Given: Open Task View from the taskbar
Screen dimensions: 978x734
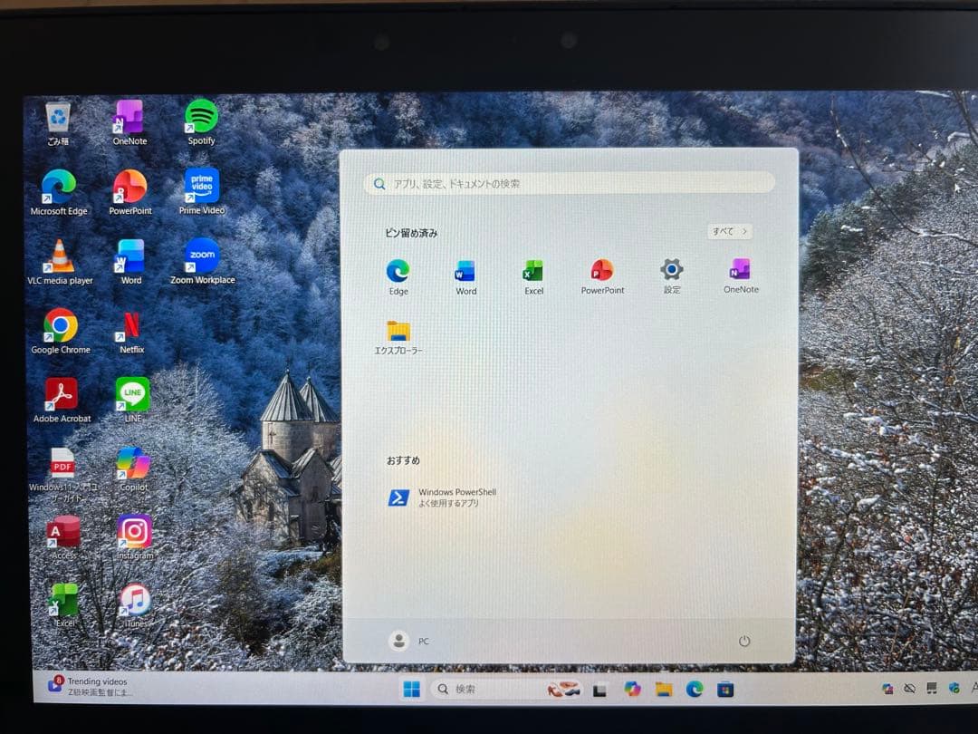Looking at the screenshot, I should tap(599, 689).
